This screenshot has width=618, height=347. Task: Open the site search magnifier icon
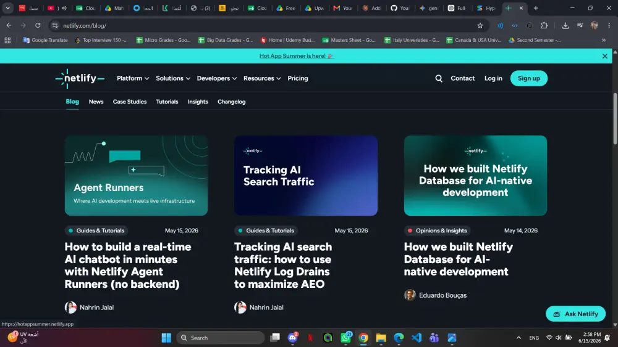[x=439, y=79]
